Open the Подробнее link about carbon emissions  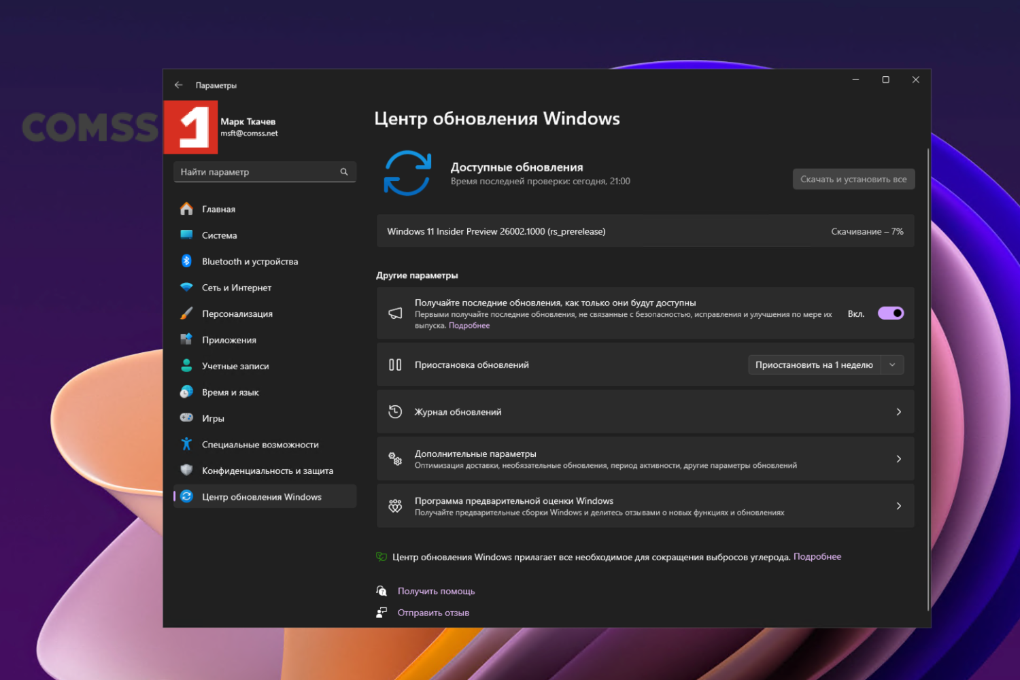pyautogui.click(x=817, y=556)
